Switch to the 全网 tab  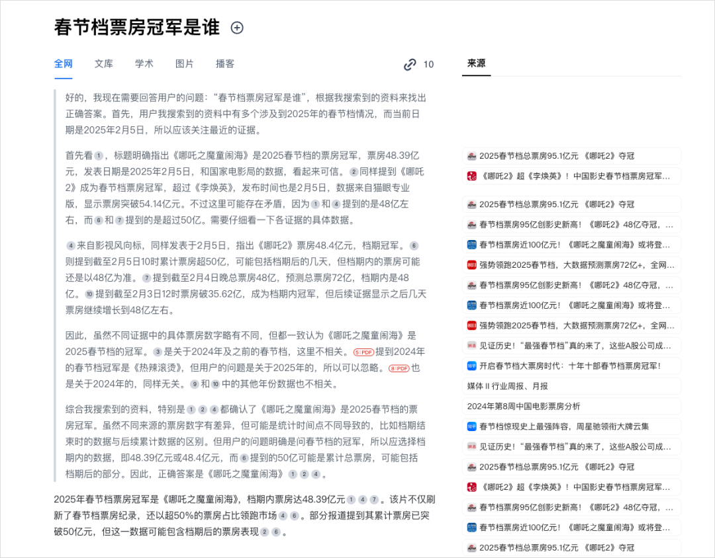[x=64, y=63]
